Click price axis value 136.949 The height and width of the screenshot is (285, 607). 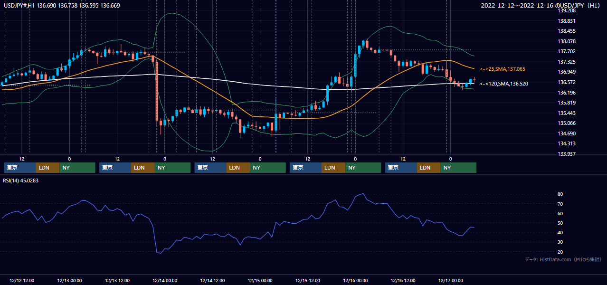pos(566,72)
